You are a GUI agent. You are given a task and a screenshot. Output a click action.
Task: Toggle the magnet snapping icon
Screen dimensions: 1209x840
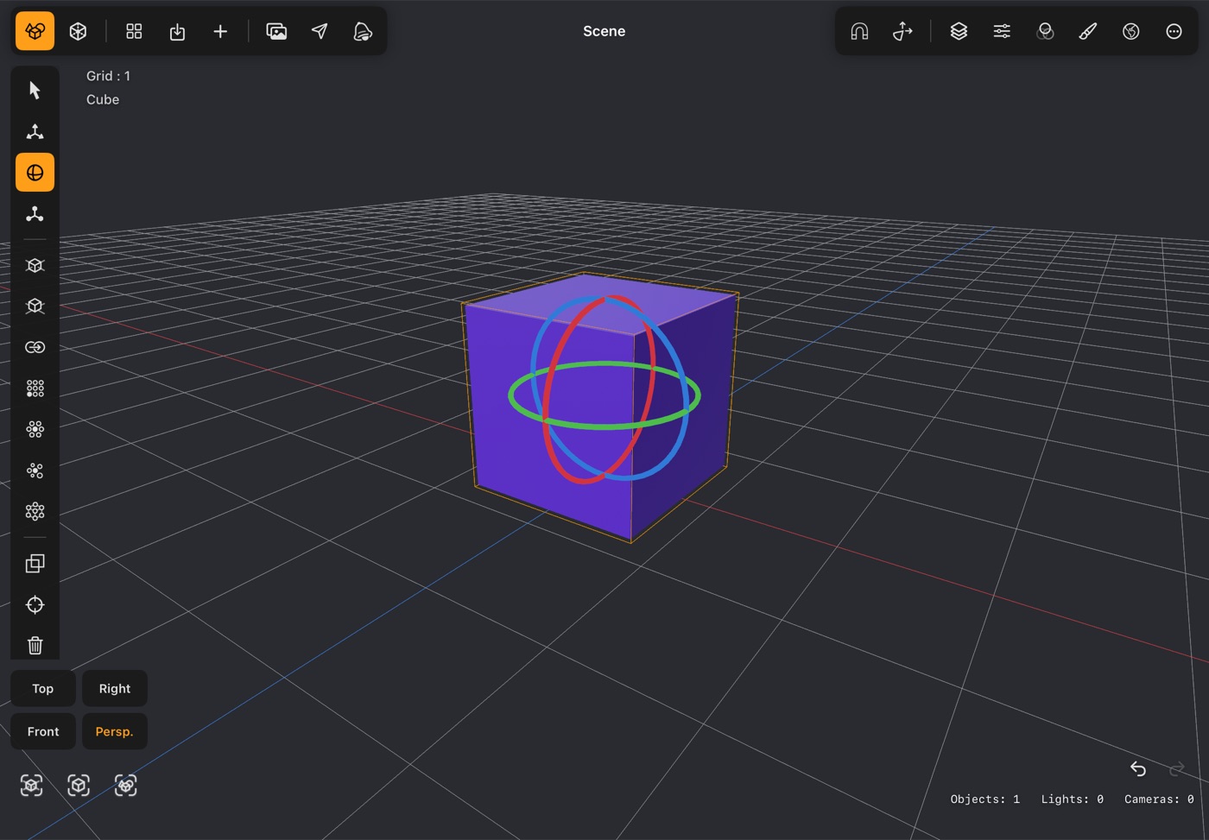click(x=859, y=31)
